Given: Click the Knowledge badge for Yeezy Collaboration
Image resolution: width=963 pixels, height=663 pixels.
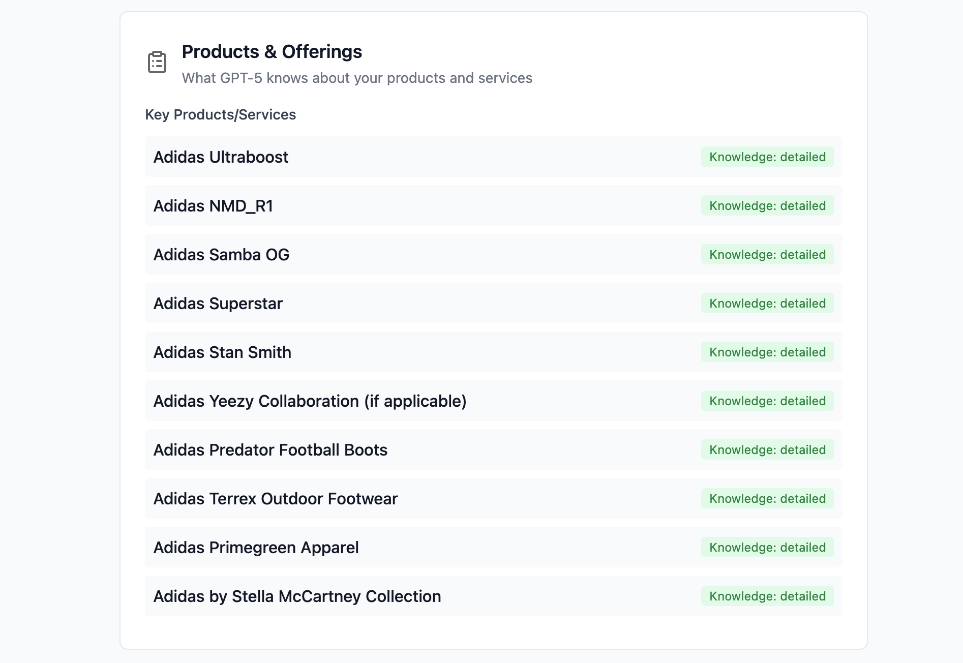Looking at the screenshot, I should point(767,401).
